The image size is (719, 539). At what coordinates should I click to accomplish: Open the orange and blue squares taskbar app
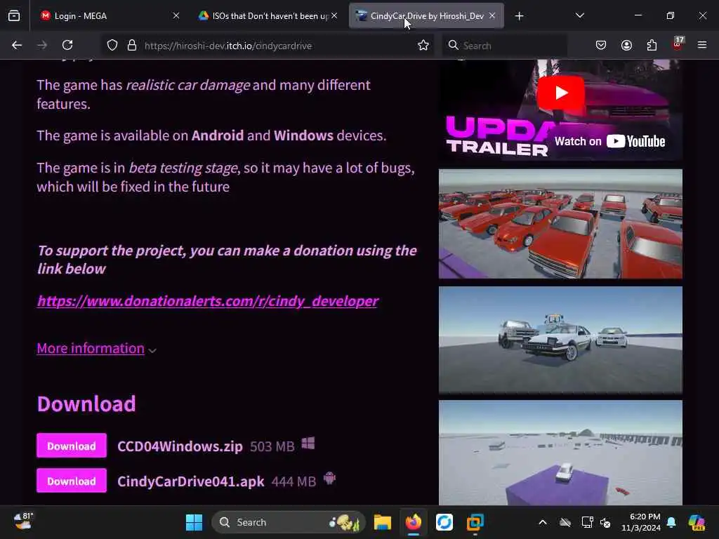coord(475,522)
